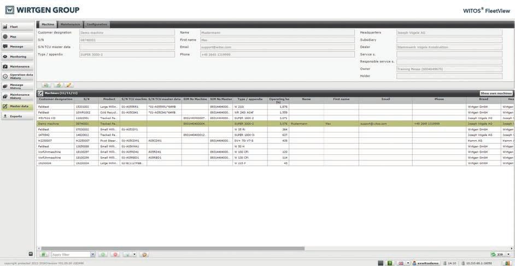Expand the export icon dropdown arrow
Screen dimensions: 515x266
click(134, 255)
